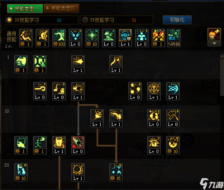Select the green running figure skill icon
Screen dimensions: 224x190
point(40,145)
